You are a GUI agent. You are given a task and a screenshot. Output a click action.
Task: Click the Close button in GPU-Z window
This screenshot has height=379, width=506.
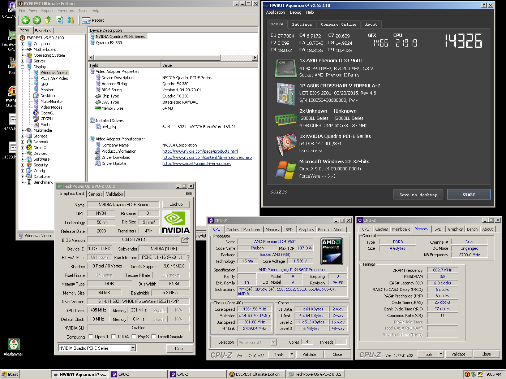coord(180,348)
